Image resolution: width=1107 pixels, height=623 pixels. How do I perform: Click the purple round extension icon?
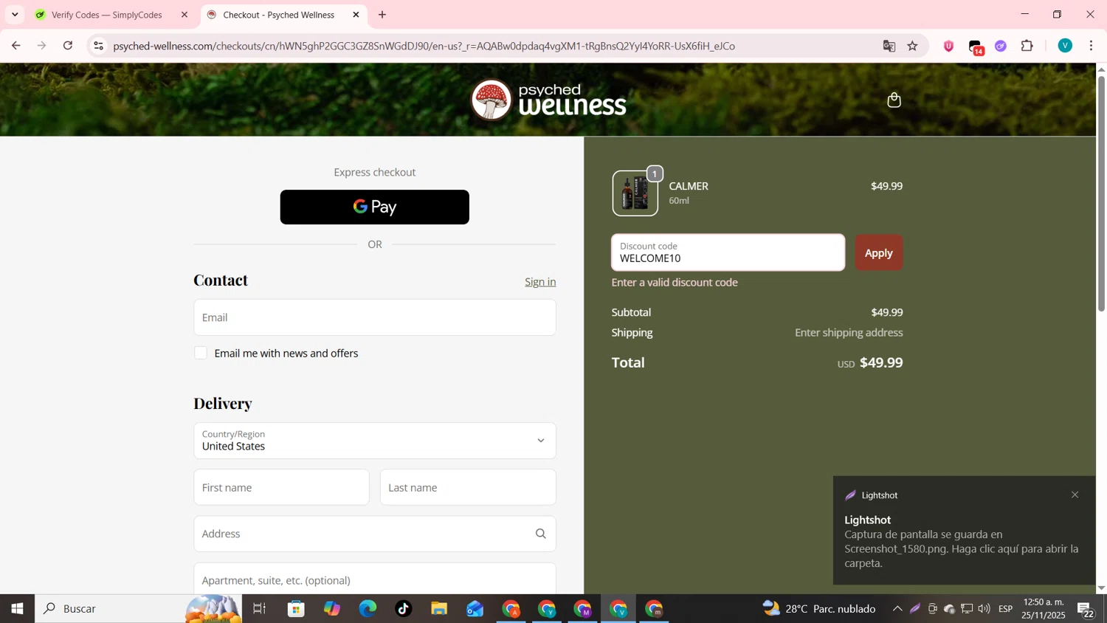pos(1001,46)
